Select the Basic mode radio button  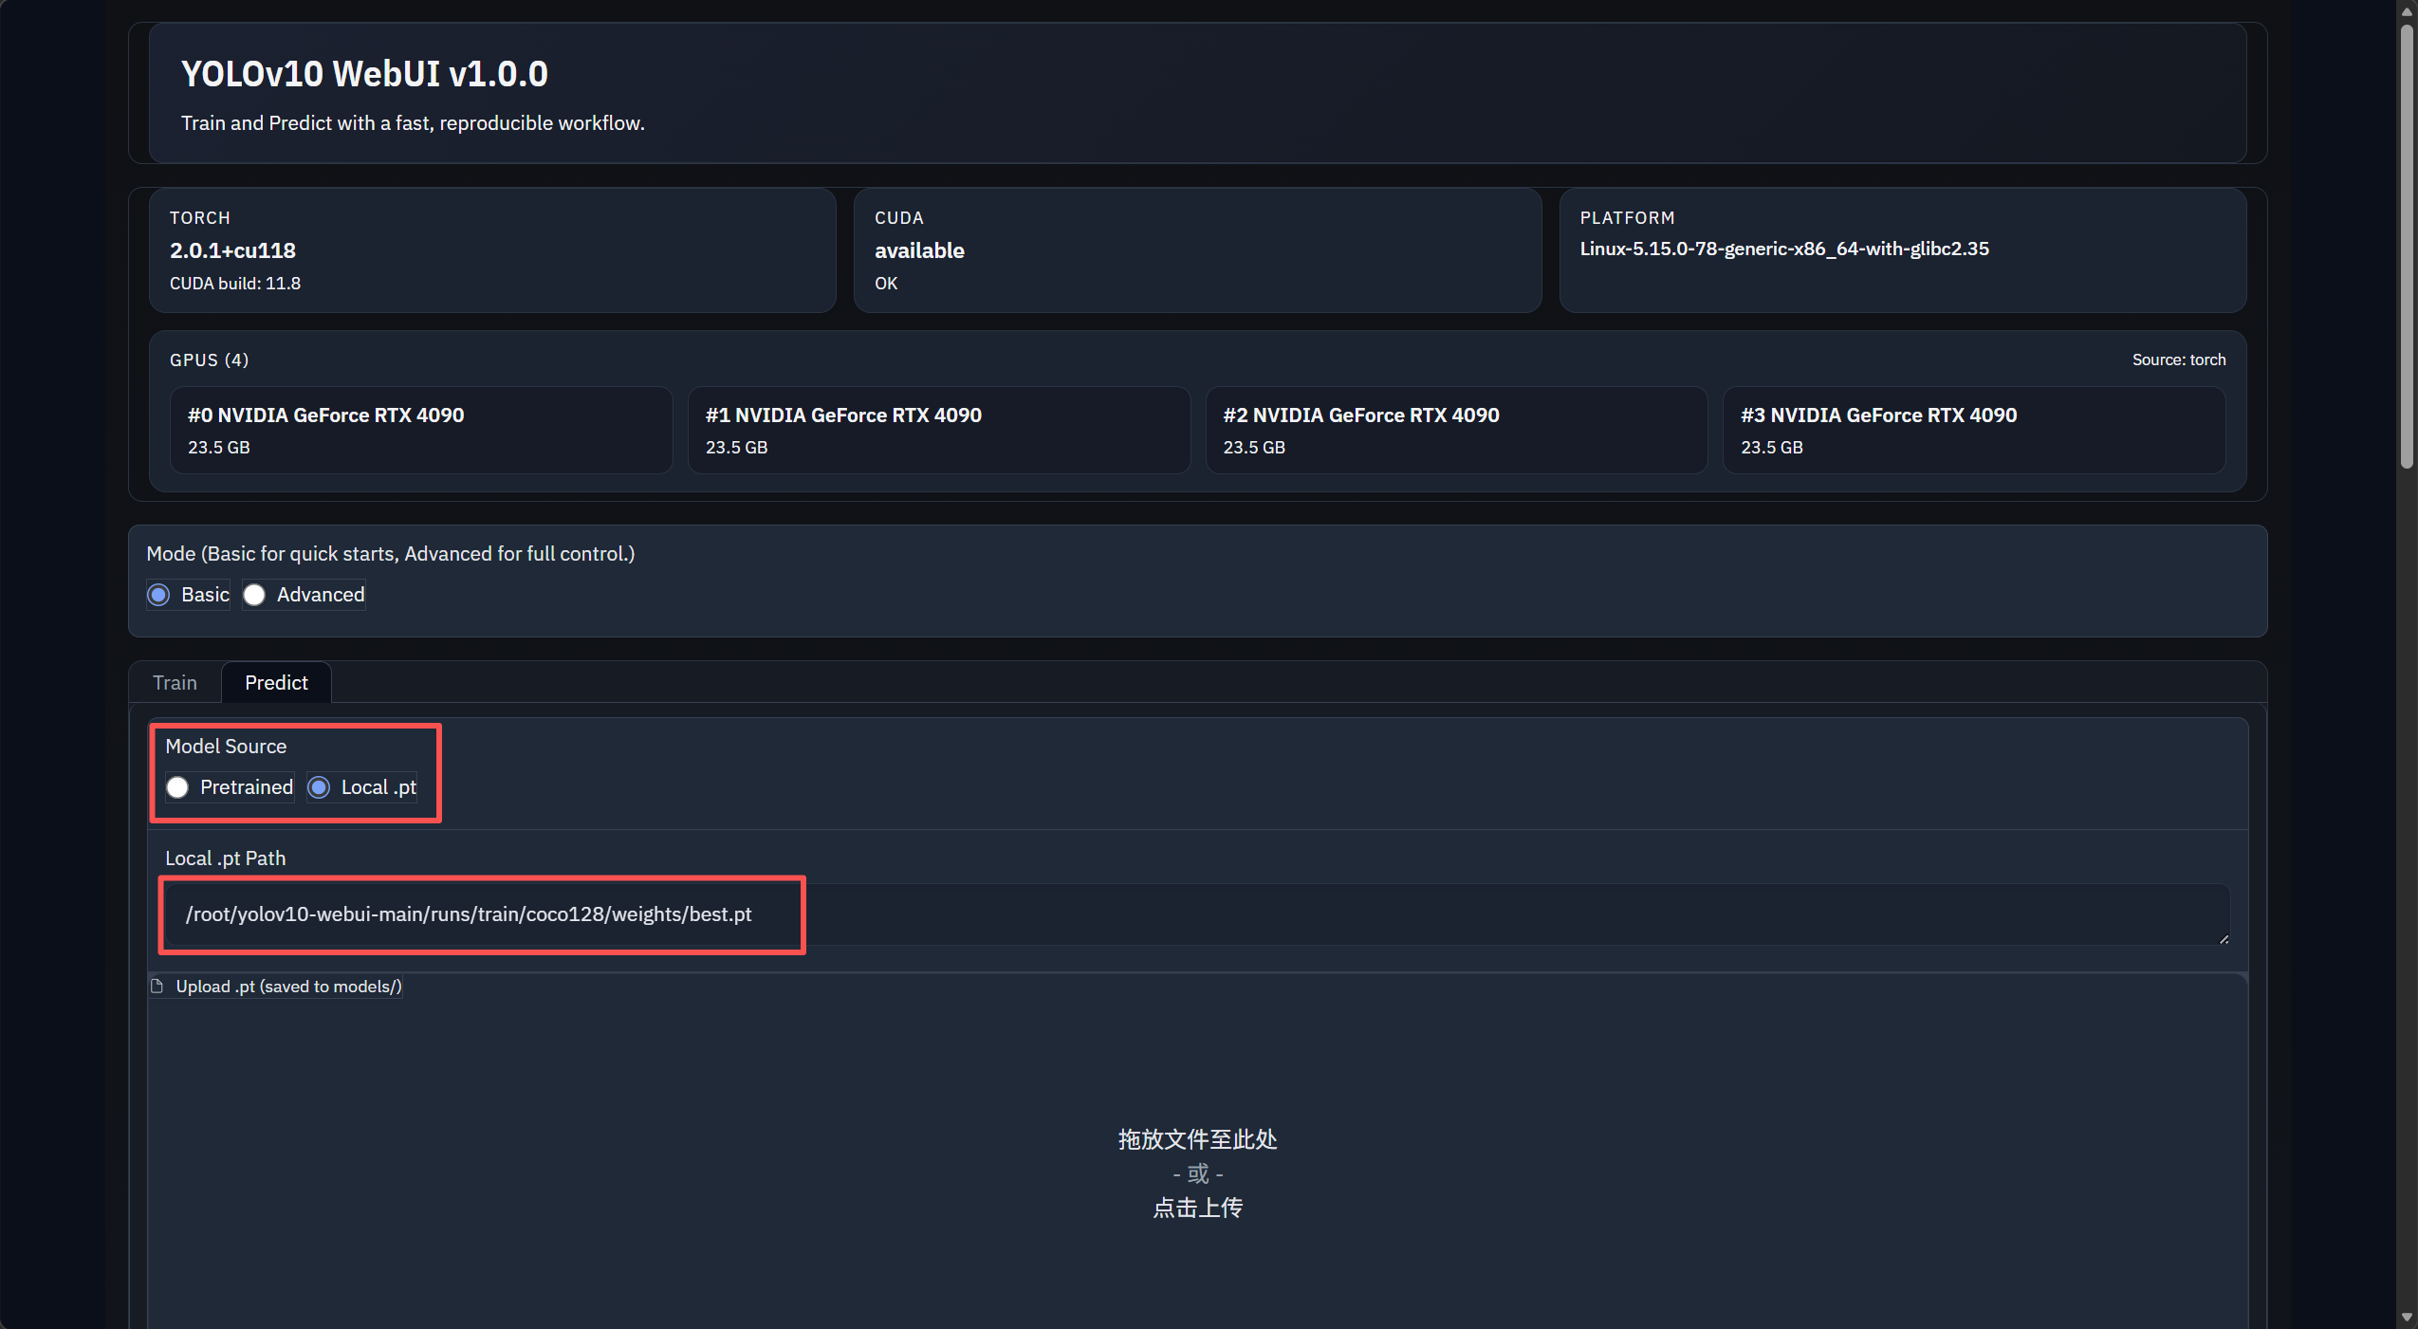(158, 595)
